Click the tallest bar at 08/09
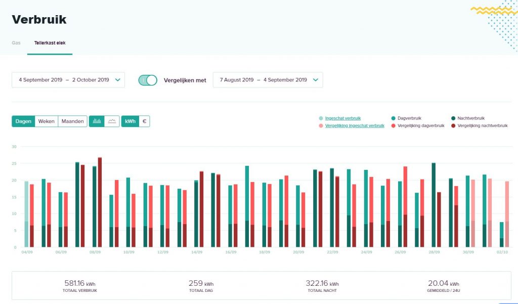 [x=100, y=202]
